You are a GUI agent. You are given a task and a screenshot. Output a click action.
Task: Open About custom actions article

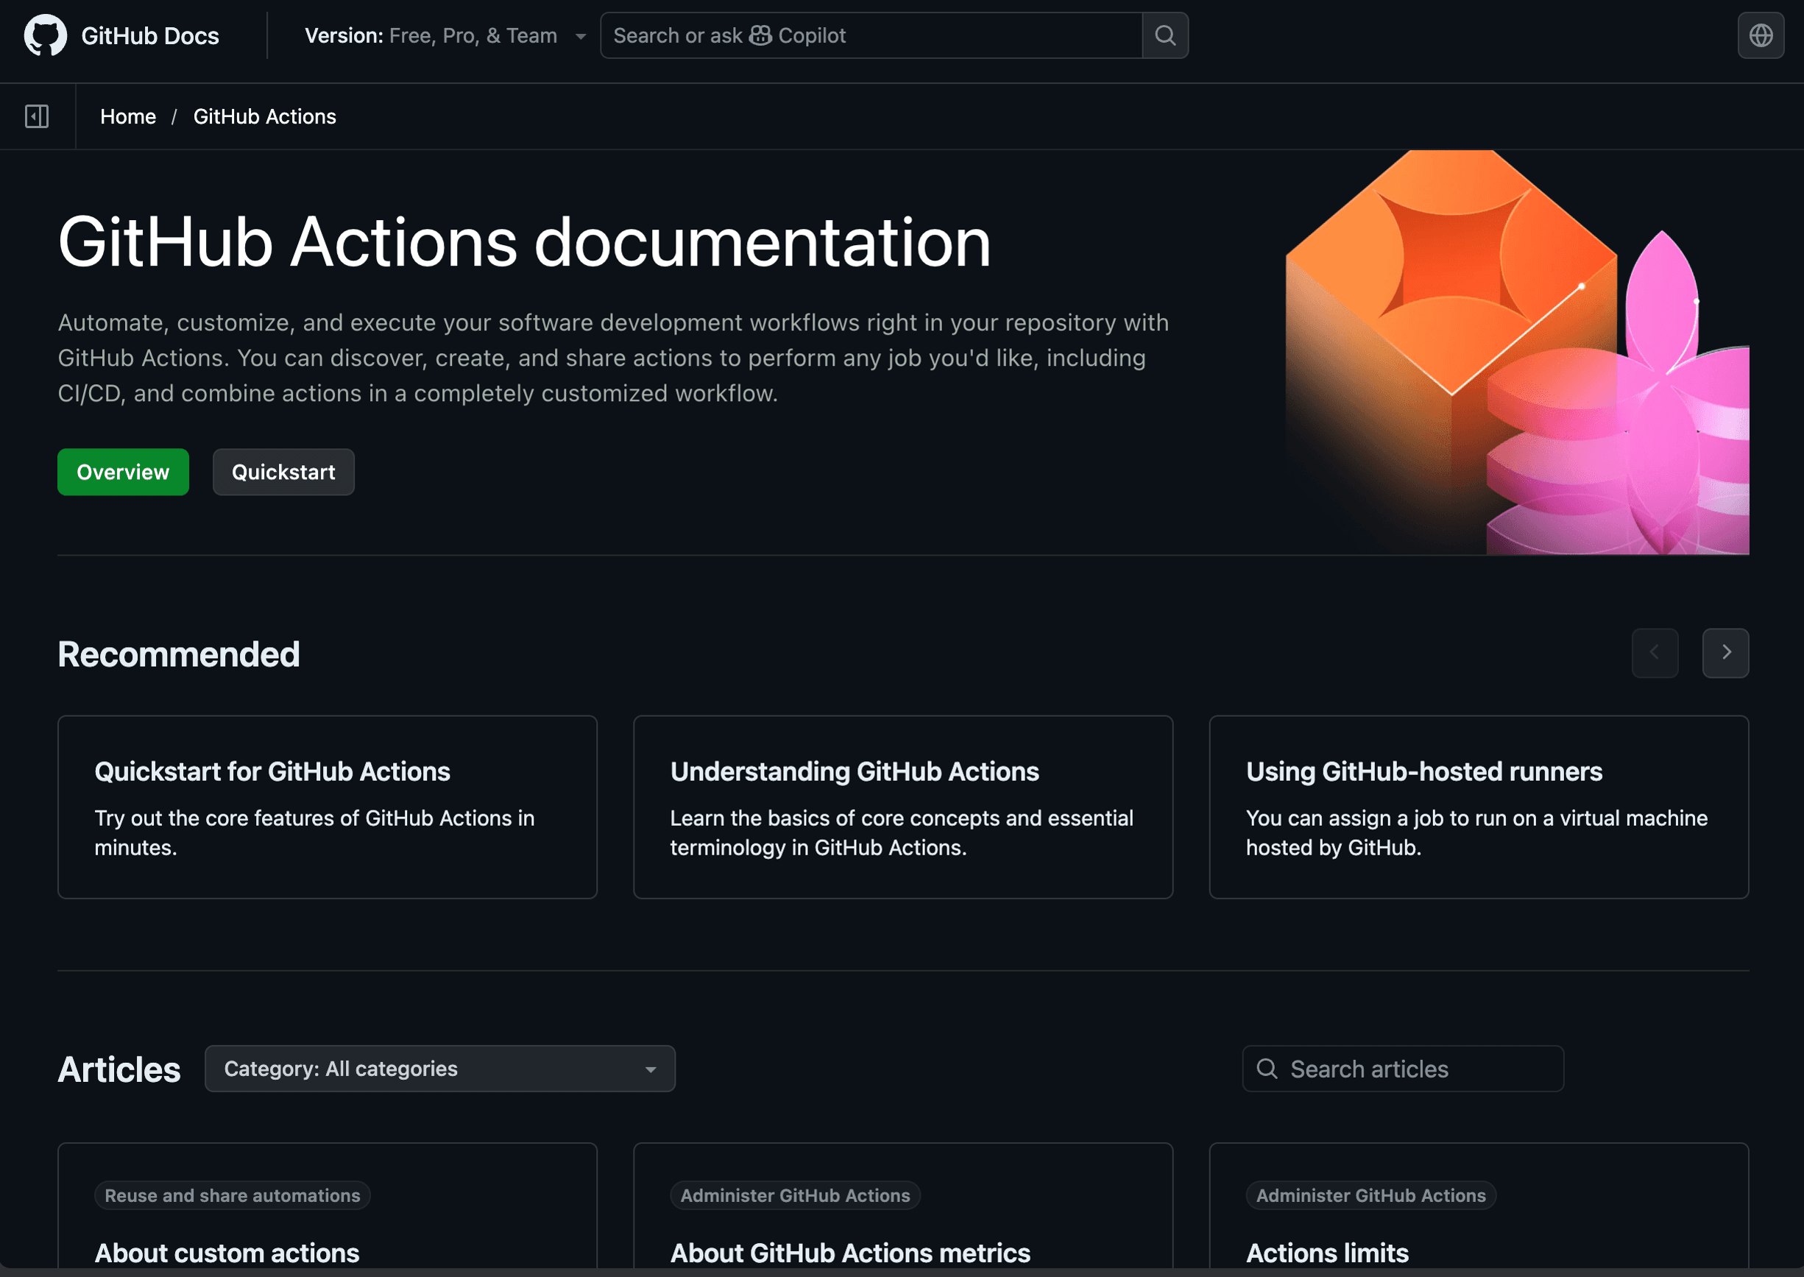[227, 1253]
